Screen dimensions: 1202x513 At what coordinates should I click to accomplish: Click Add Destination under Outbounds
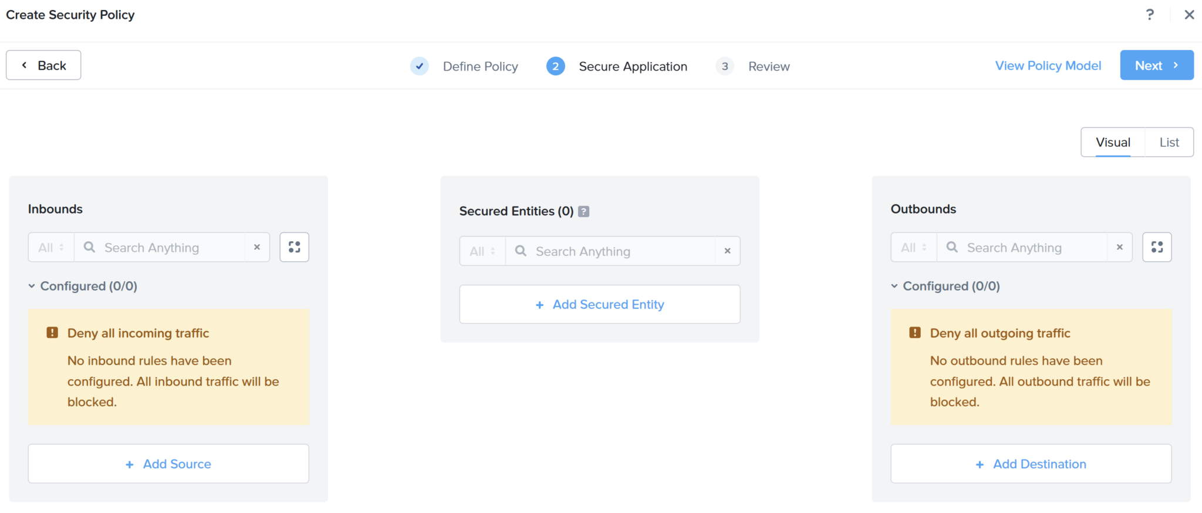[1031, 464]
